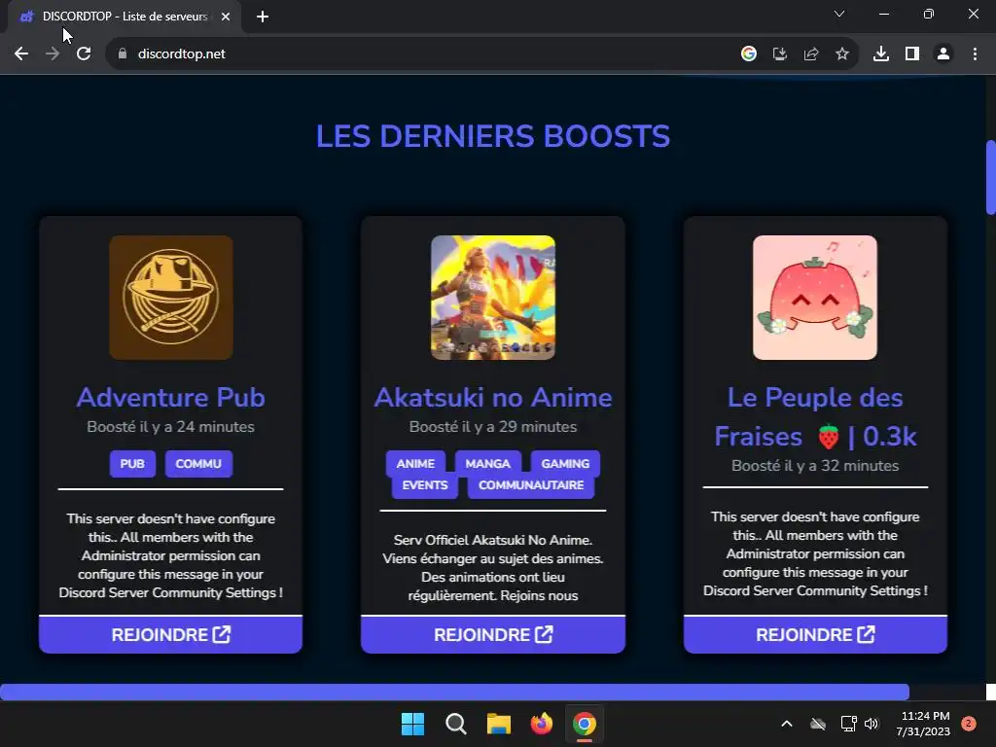Select the ANIME tag
996x747 pixels.
(415, 464)
